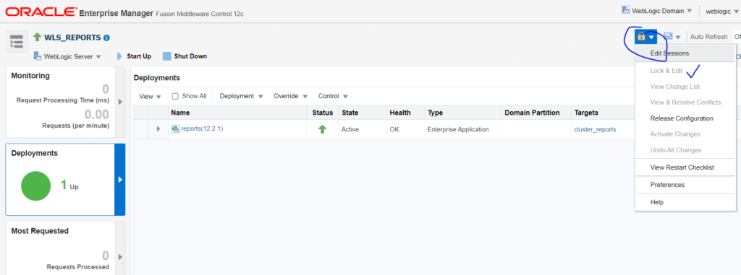Click the Monitoring panel title

pyautogui.click(x=30, y=76)
